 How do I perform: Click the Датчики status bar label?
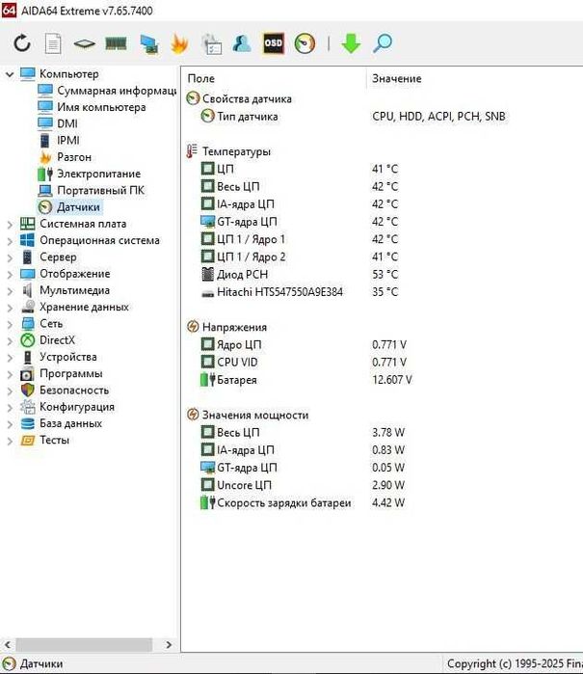tap(41, 664)
